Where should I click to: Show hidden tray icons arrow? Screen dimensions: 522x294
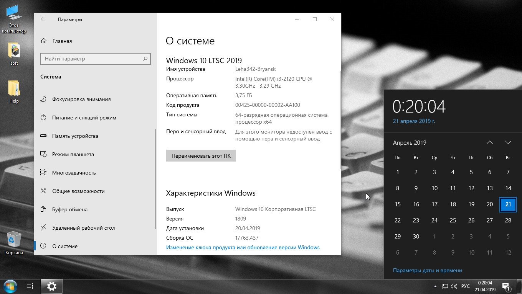click(435, 286)
